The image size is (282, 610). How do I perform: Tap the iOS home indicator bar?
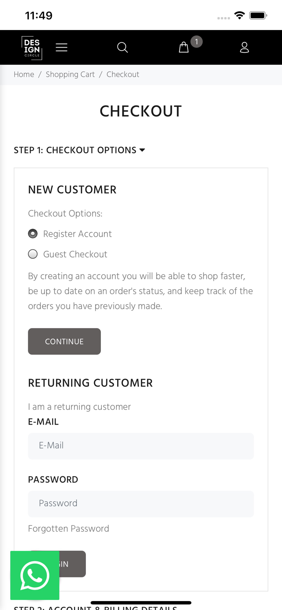[x=141, y=603]
